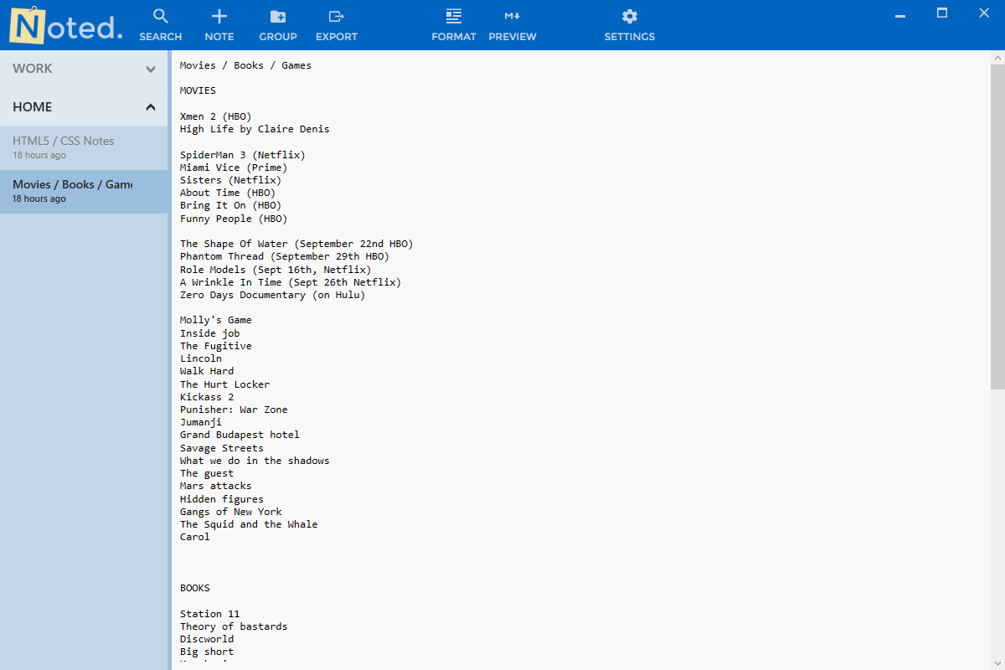Click the BOOKS heading

click(195, 588)
